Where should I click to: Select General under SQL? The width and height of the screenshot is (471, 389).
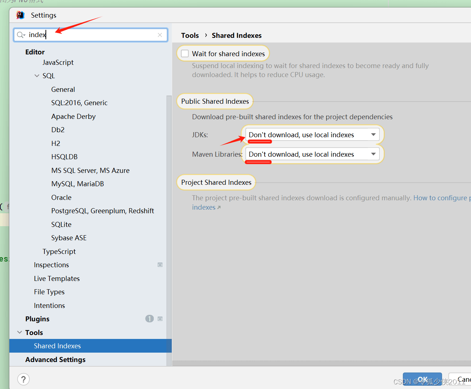(63, 89)
